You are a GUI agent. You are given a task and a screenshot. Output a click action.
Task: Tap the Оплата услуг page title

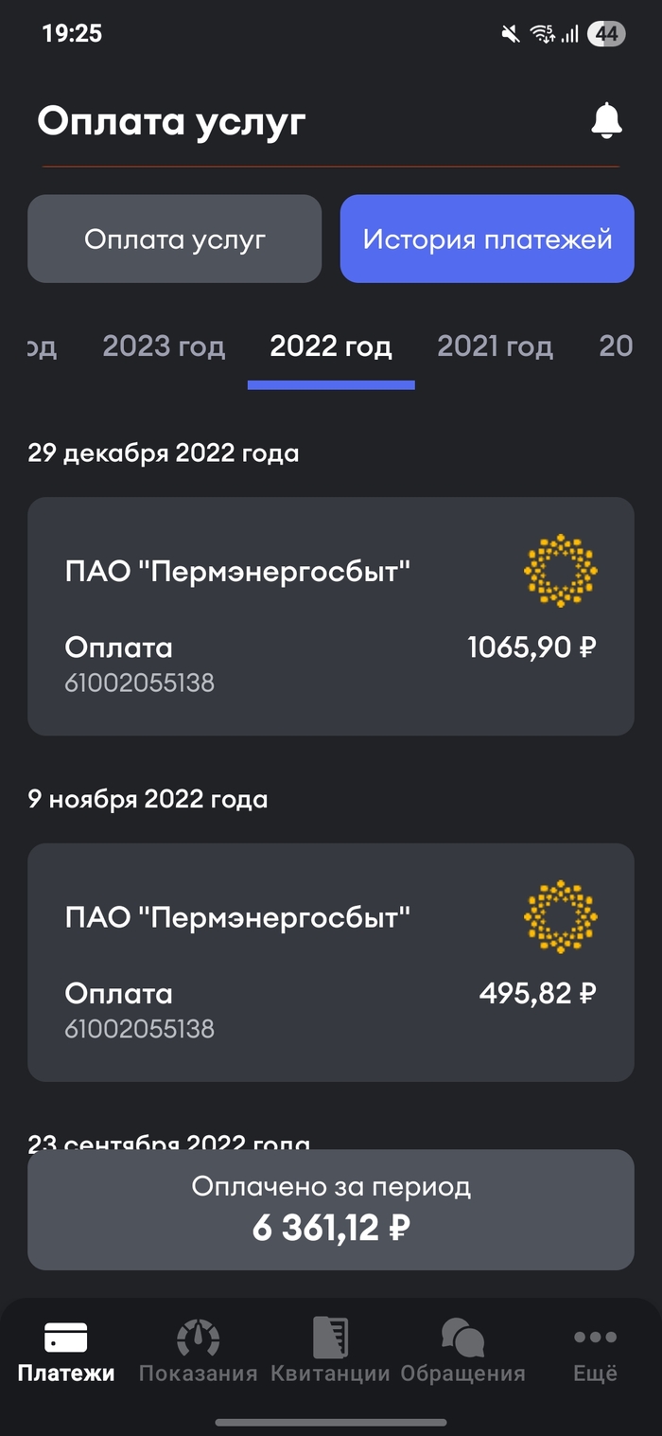click(x=171, y=122)
